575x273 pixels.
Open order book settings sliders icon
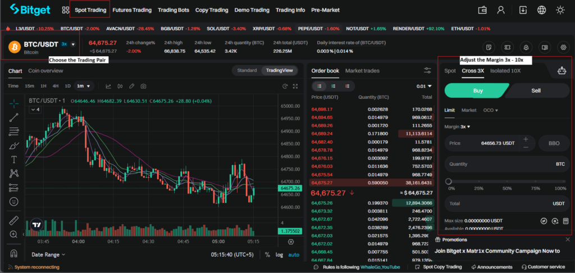427,70
